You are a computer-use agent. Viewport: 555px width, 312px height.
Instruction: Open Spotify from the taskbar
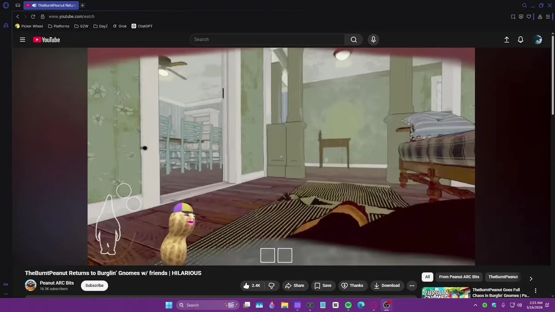348,305
